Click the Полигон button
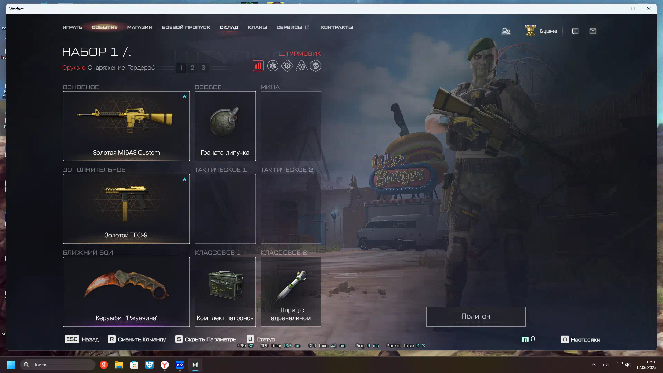This screenshot has width=663, height=373. pyautogui.click(x=476, y=317)
